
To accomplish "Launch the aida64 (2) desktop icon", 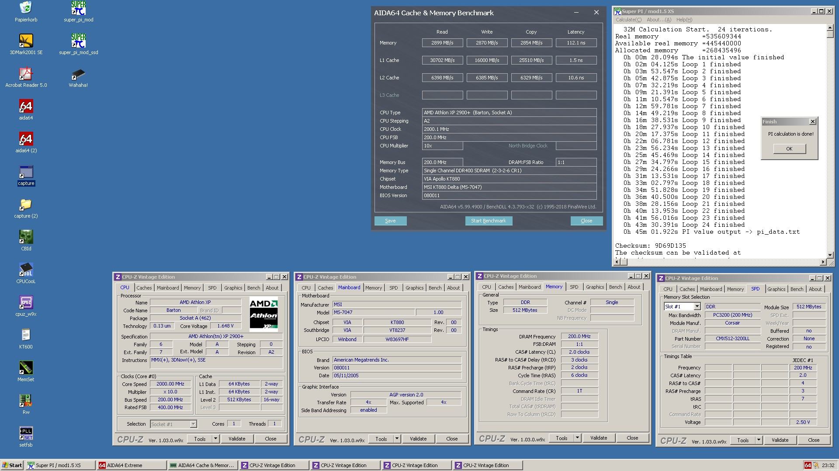I will 26,143.
